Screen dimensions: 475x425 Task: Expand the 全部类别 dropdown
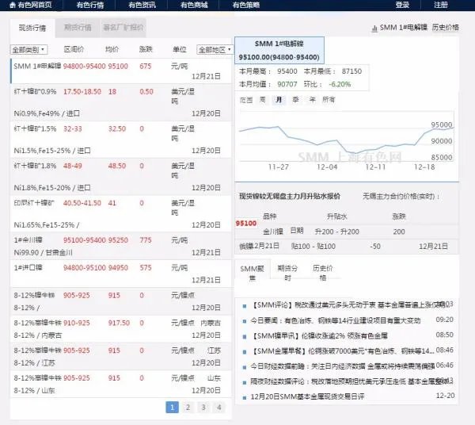coord(29,49)
